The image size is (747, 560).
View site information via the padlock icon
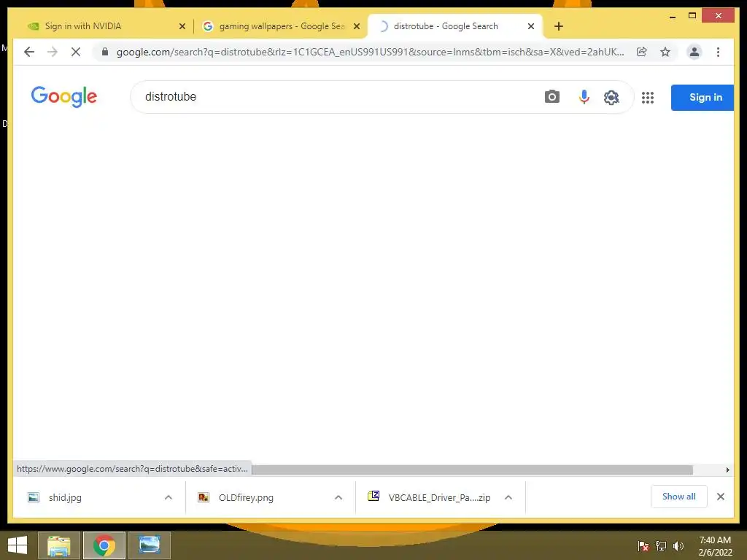[x=105, y=52]
